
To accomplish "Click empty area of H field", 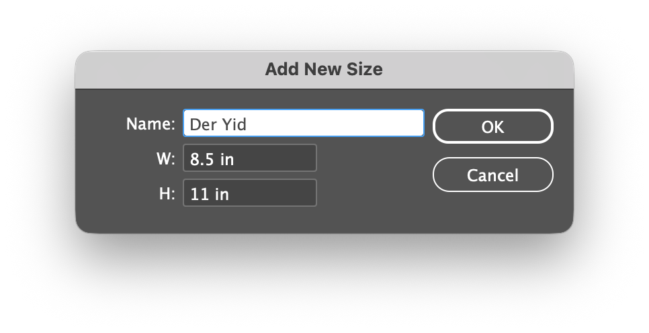I will (282, 193).
